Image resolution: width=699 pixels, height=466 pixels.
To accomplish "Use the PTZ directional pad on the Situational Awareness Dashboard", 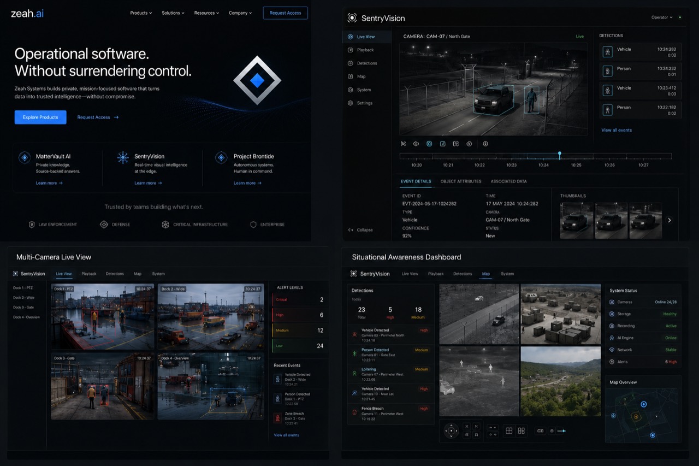I will (451, 430).
